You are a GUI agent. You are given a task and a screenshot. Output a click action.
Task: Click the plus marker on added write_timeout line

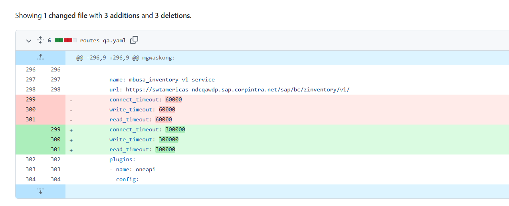pos(71,140)
